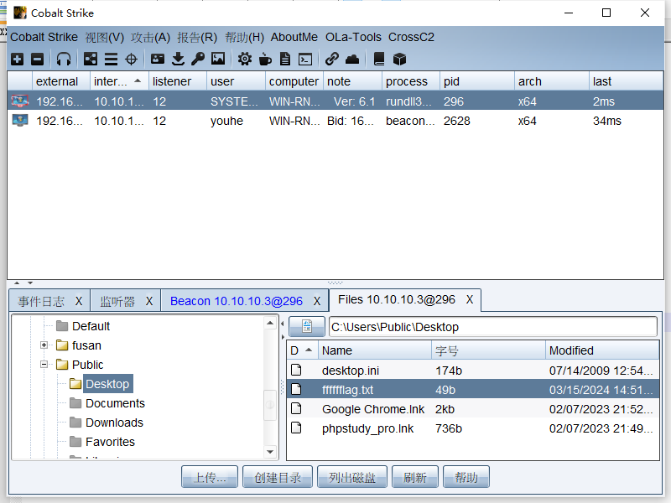This screenshot has width=671, height=503.
Task: Open the 报告(R) menu
Action: (x=197, y=37)
